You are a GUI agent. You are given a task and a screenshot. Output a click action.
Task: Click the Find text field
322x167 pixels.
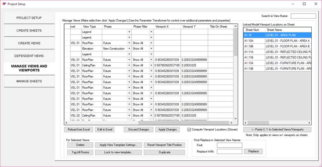coord(230,145)
